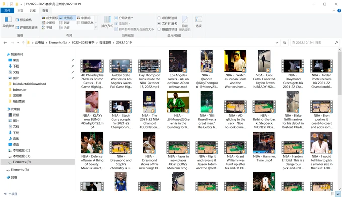Open the 文件 File menu tab
The width and height of the screenshot is (342, 197).
tap(7, 10)
